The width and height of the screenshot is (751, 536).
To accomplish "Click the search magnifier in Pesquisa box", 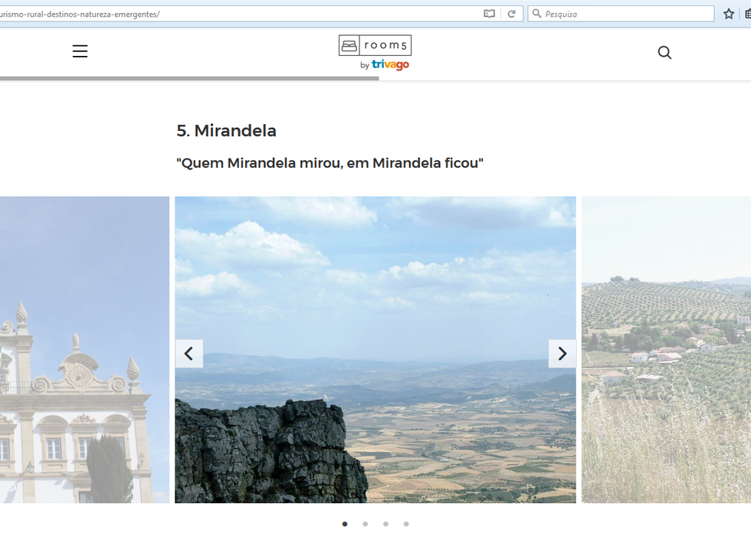I will tap(536, 14).
